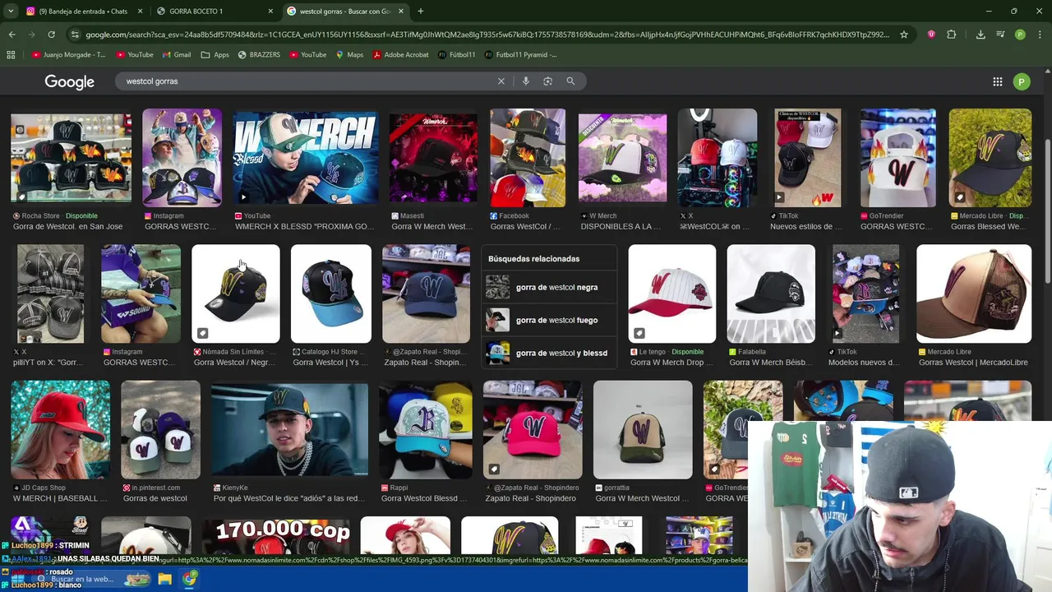1052x592 pixels.
Task: Open the Rocha Store Gorra de Westcol image
Action: [x=71, y=158]
